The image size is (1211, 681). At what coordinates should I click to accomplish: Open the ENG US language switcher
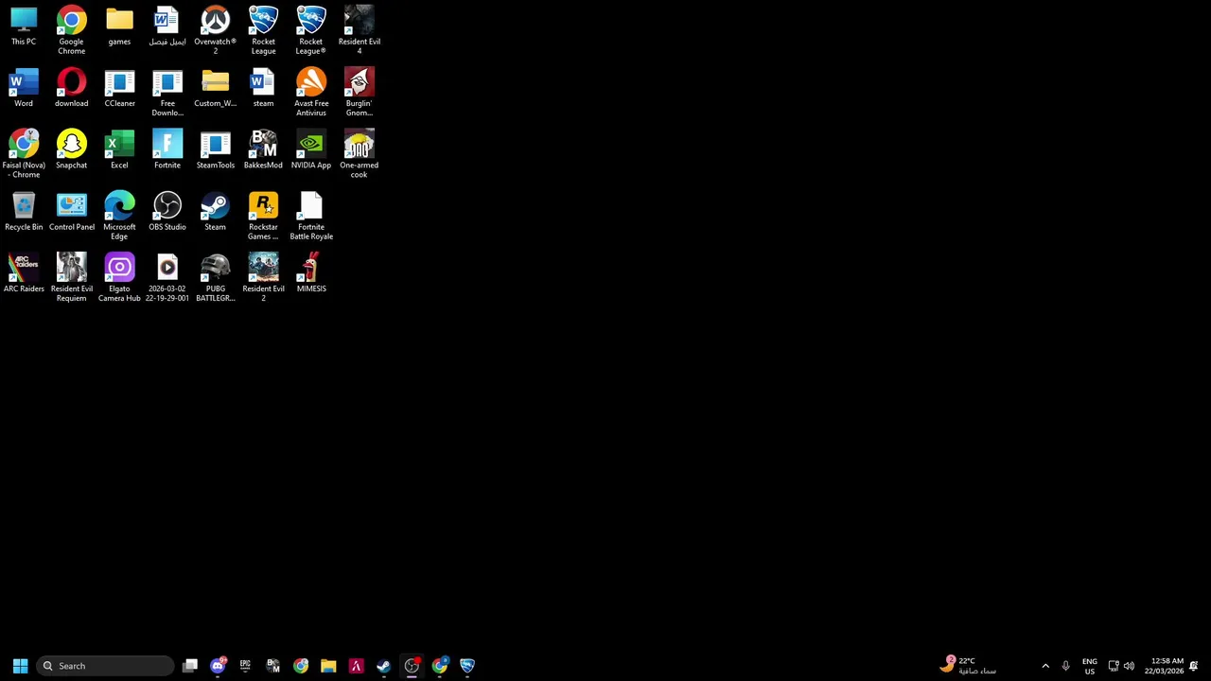coord(1090,666)
